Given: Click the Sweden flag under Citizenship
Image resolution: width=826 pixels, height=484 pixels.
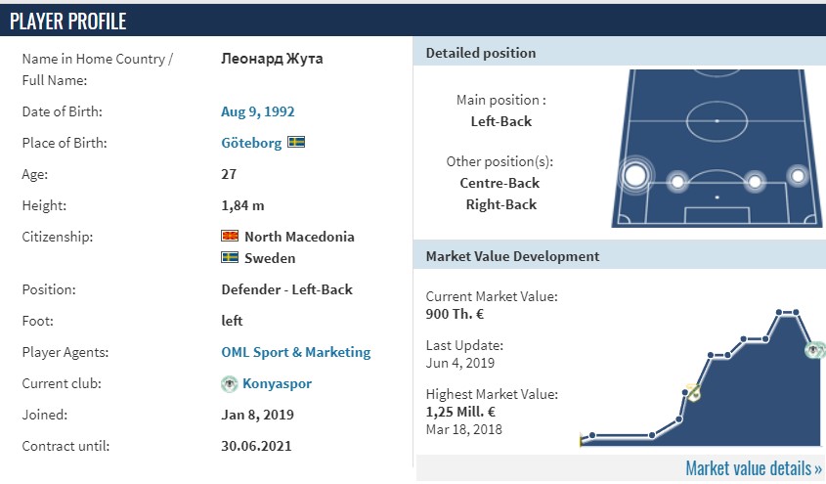Looking at the screenshot, I should coord(230,257).
